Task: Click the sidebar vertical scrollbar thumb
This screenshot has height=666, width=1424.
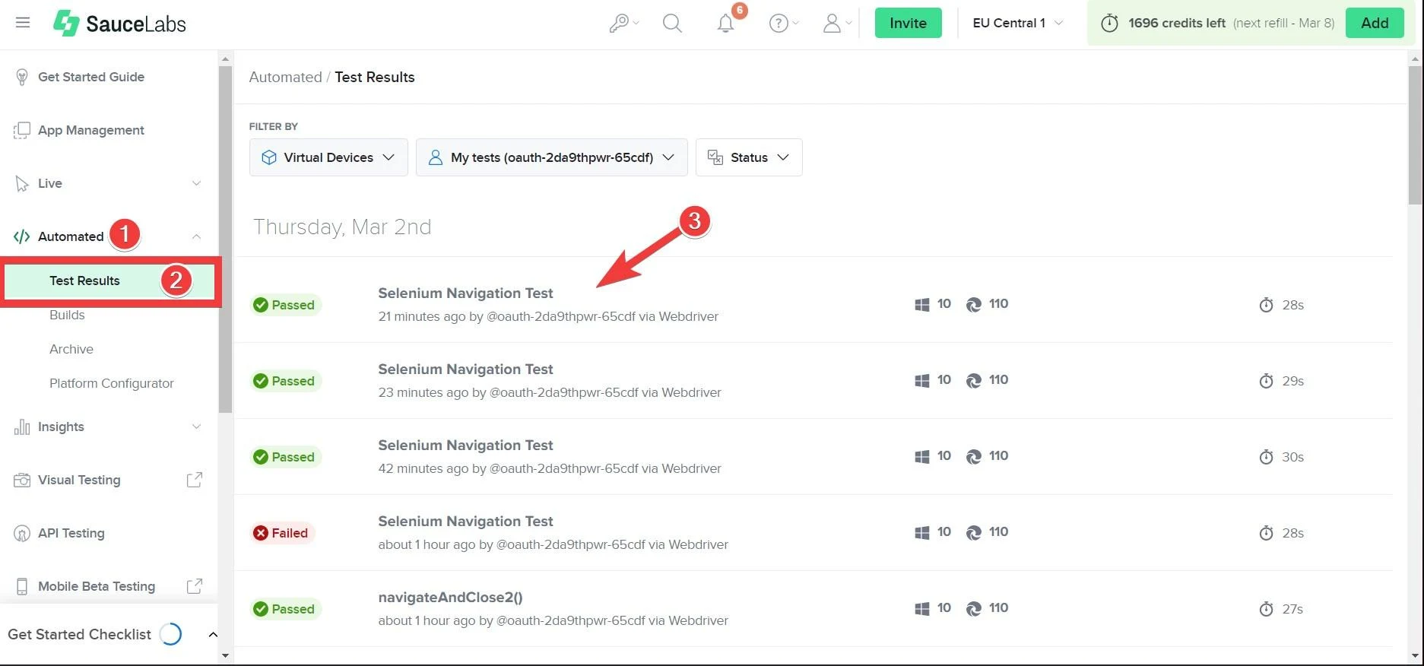Action: (225, 239)
